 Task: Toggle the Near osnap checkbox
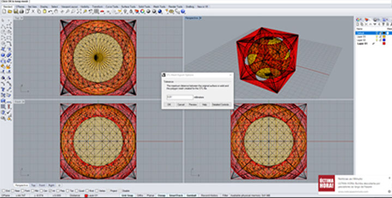point(13,191)
